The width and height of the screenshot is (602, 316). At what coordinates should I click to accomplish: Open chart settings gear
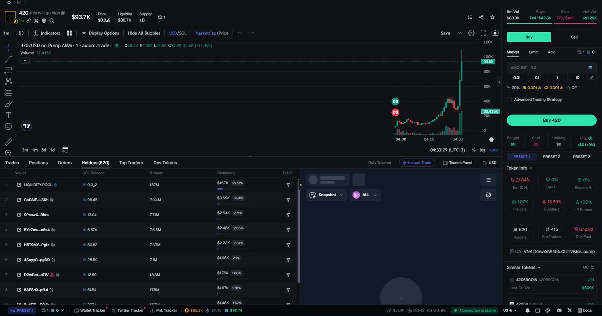point(471,33)
